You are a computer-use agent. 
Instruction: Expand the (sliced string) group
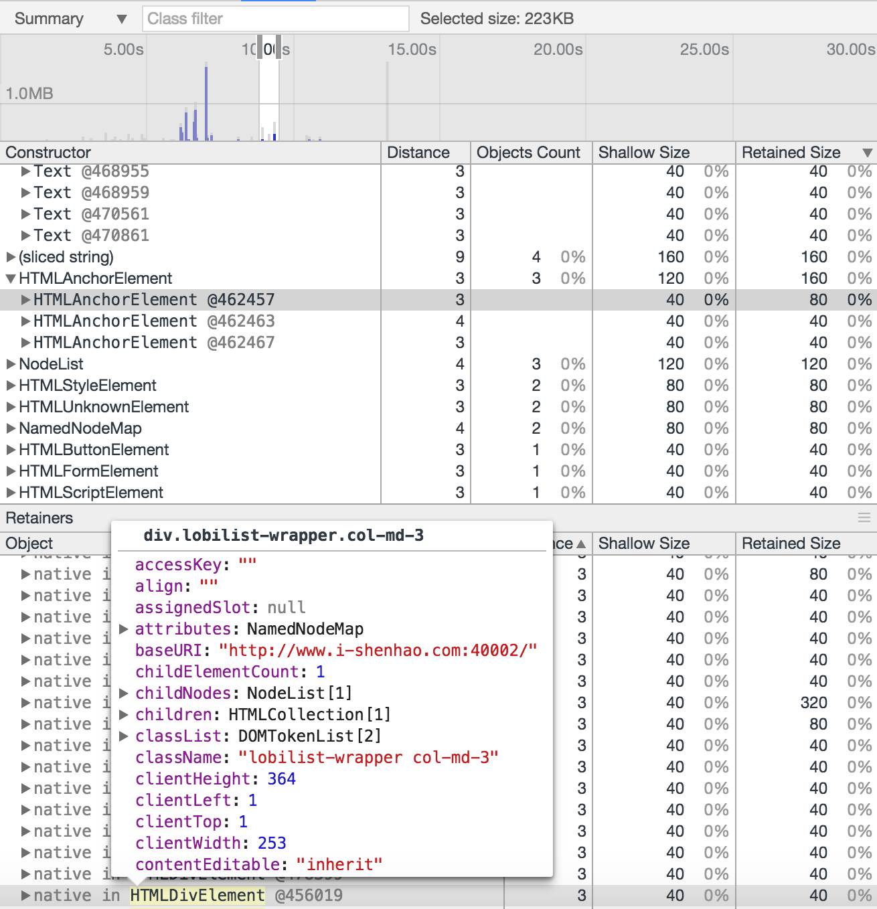coord(11,257)
